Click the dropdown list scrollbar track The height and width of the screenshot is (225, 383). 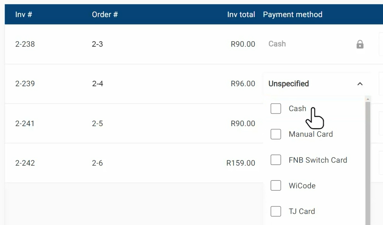click(x=368, y=164)
